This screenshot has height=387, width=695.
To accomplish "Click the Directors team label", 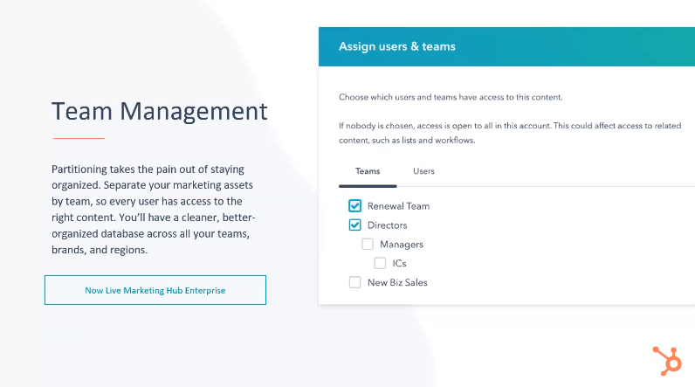I will (x=387, y=225).
